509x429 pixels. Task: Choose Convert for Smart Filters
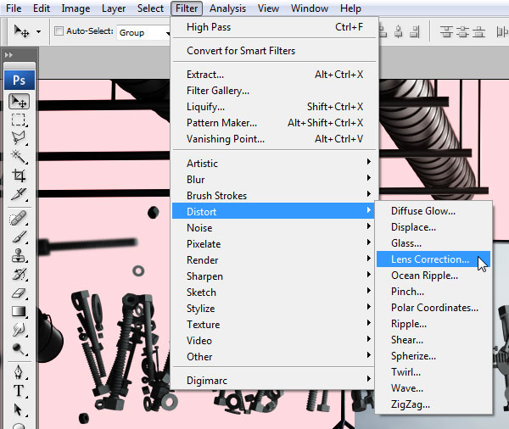(275, 51)
